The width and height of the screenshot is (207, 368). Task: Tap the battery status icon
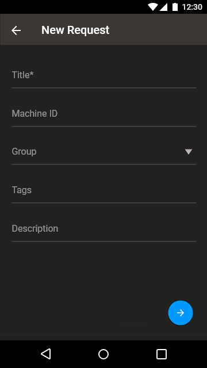175,7
